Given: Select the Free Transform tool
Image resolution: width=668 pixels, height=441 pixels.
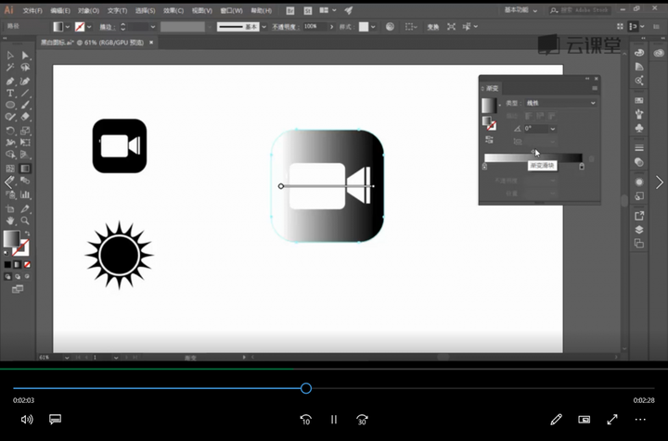Looking at the screenshot, I should [25, 143].
